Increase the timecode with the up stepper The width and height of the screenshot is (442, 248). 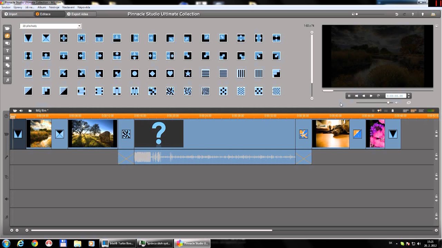(409, 95)
